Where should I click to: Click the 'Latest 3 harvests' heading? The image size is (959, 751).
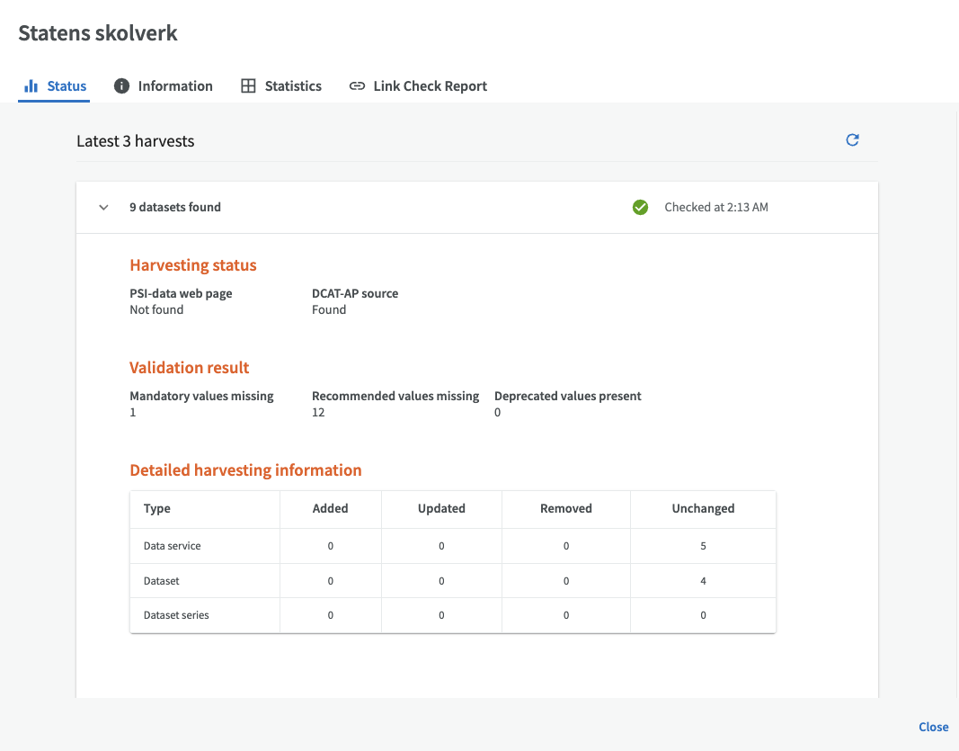point(135,141)
